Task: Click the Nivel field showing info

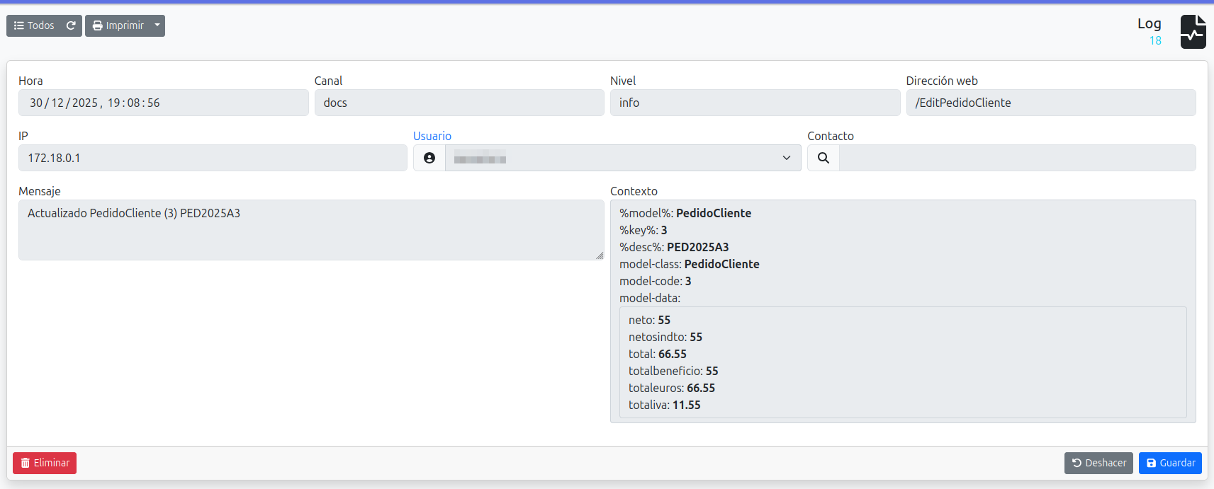Action: coord(754,103)
